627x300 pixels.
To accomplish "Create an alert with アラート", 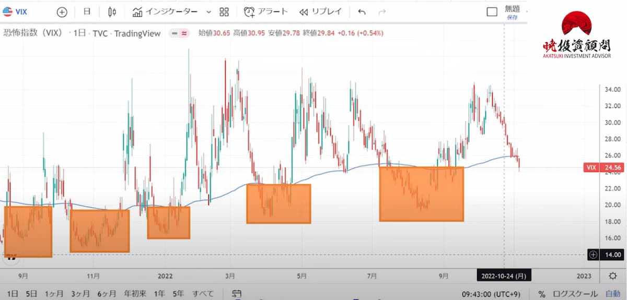I will [x=266, y=12].
